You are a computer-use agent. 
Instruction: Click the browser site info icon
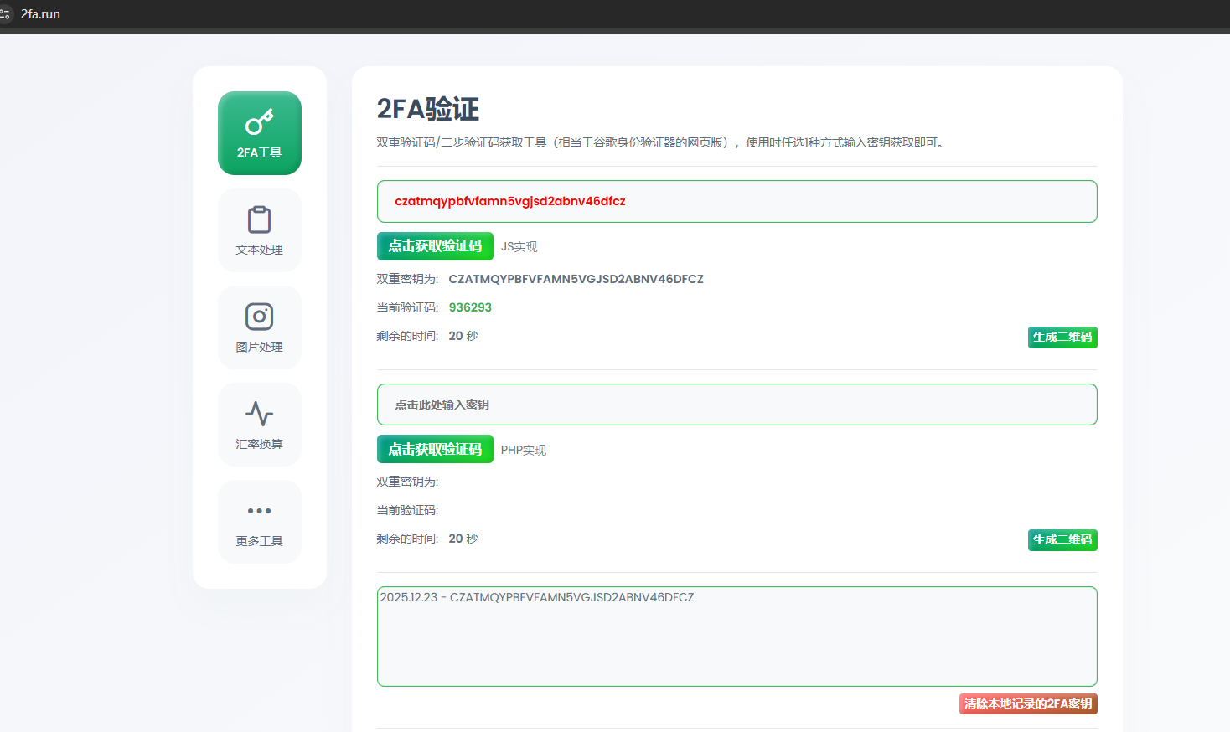(x=5, y=14)
